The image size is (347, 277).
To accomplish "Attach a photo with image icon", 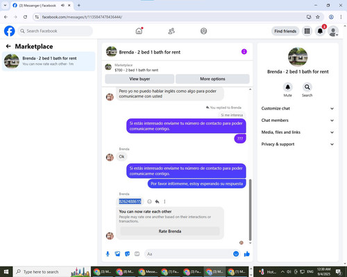I will click(117, 254).
